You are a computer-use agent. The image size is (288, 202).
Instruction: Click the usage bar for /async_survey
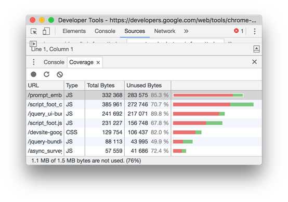179,151
